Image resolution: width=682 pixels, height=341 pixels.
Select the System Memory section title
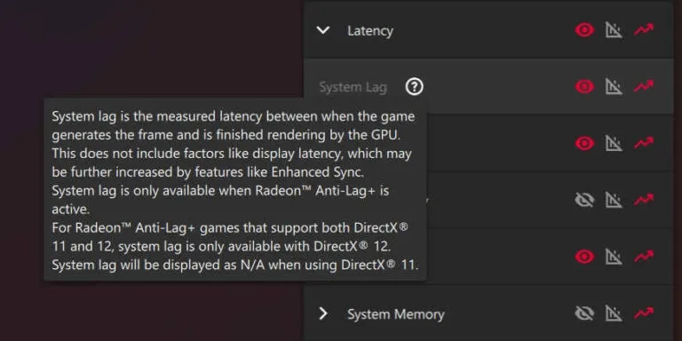point(395,314)
